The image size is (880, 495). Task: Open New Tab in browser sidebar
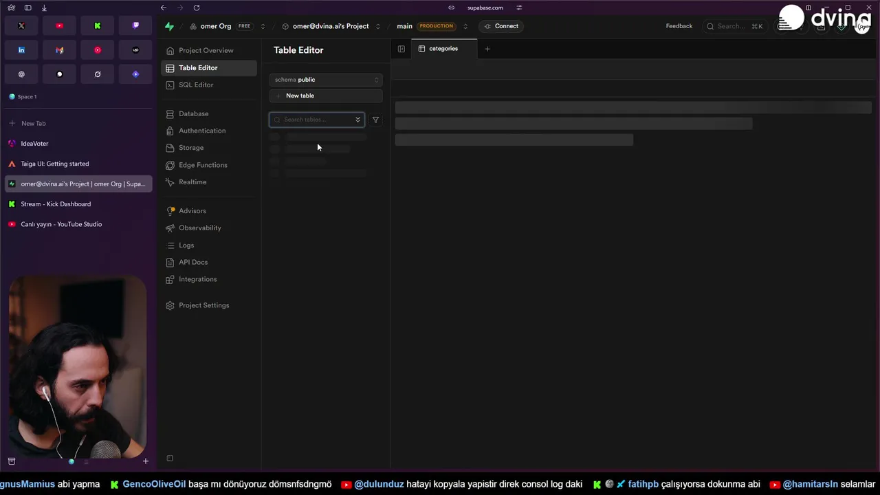78,123
